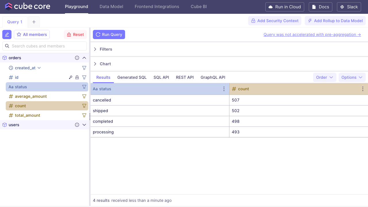Select the average_amount measure
The image size is (368, 207).
(47, 96)
